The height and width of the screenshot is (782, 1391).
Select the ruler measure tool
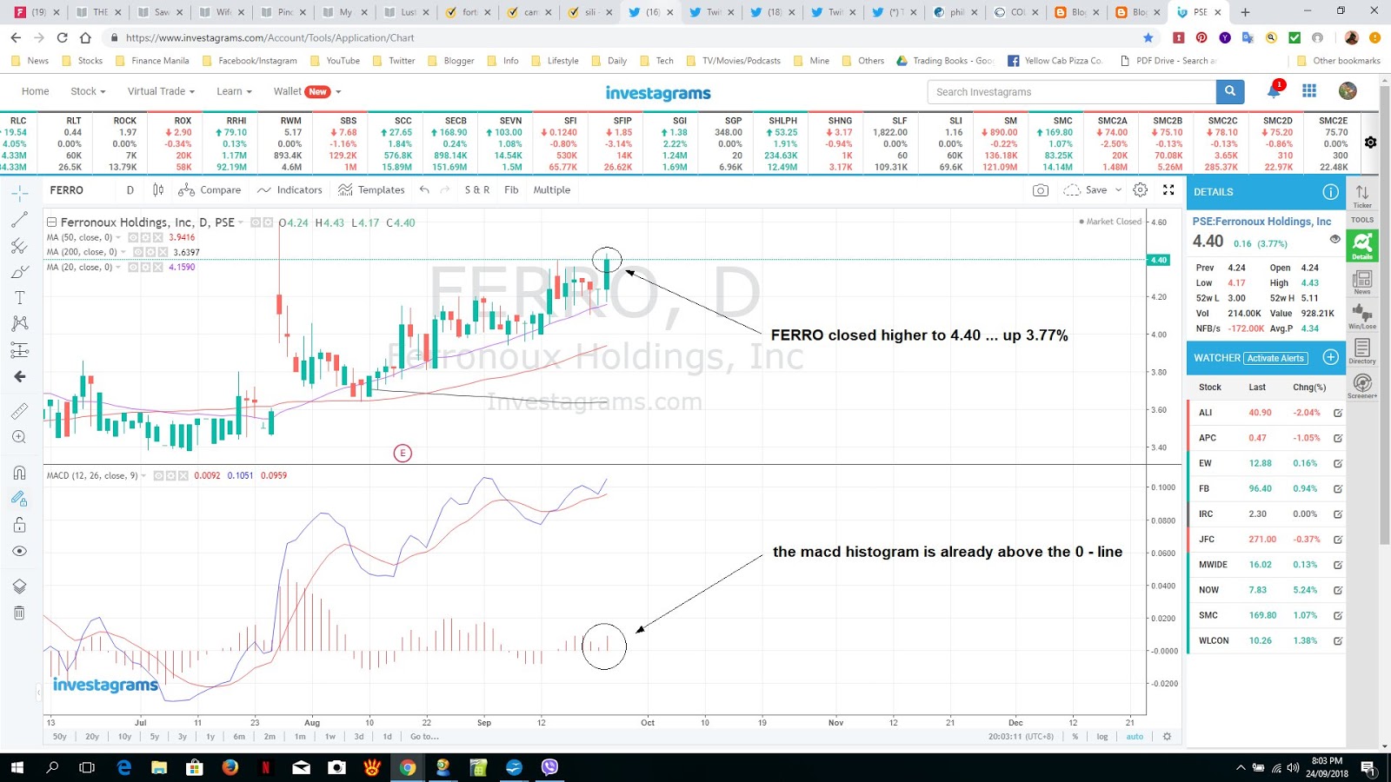coord(19,411)
